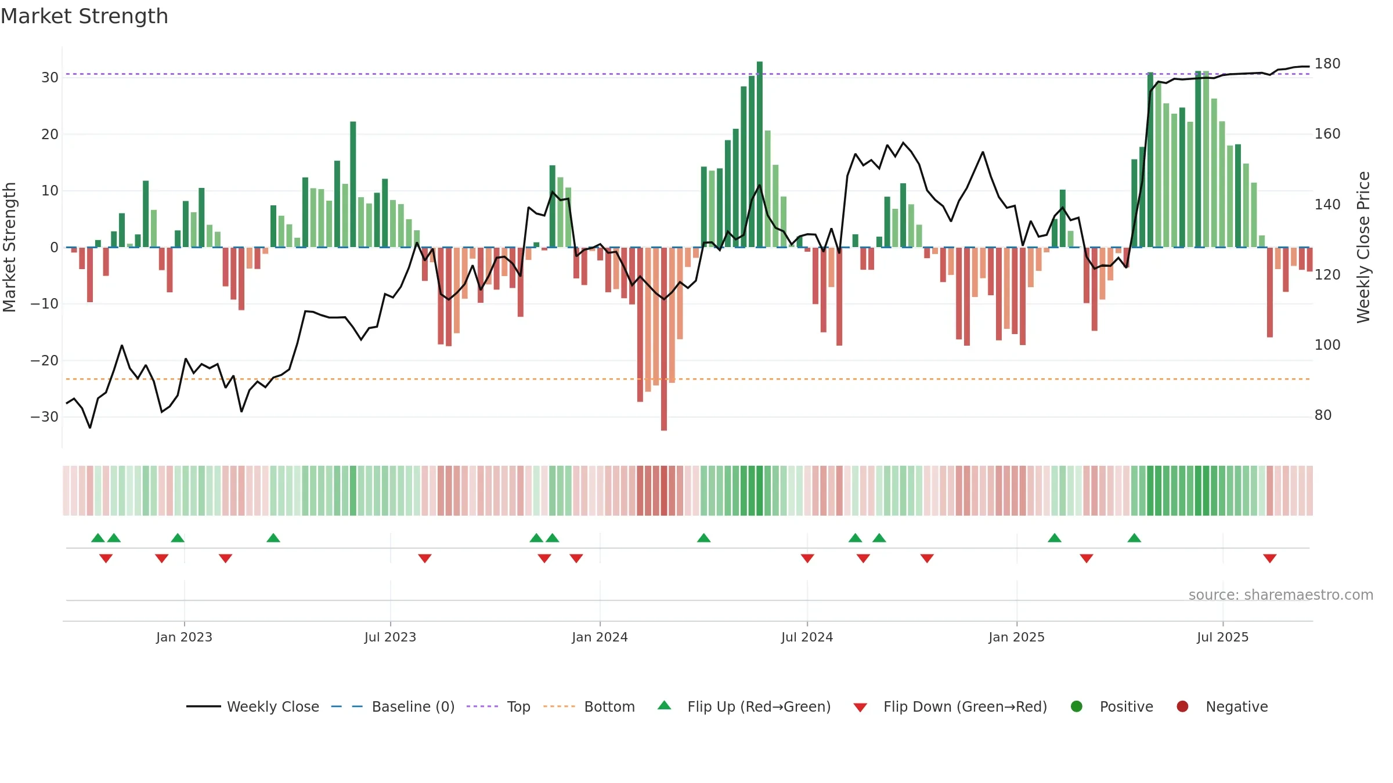Click the green Flip Up triangle in legend

point(665,705)
